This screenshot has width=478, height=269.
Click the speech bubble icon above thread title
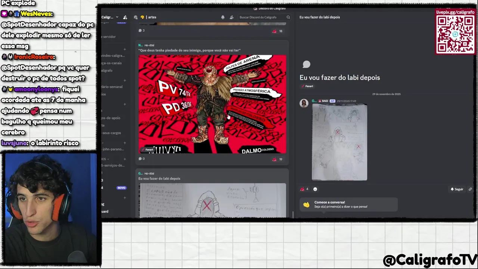click(306, 65)
